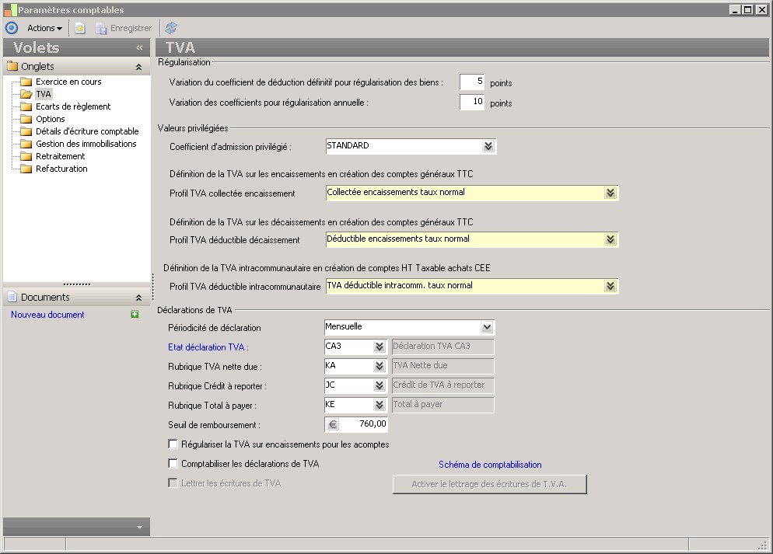Click the Documents section page icon

[x=12, y=297]
